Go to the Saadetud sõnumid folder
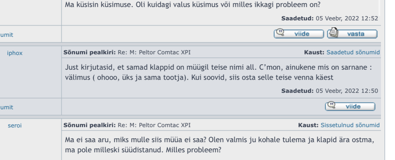The width and height of the screenshot is (395, 160). 353,53
